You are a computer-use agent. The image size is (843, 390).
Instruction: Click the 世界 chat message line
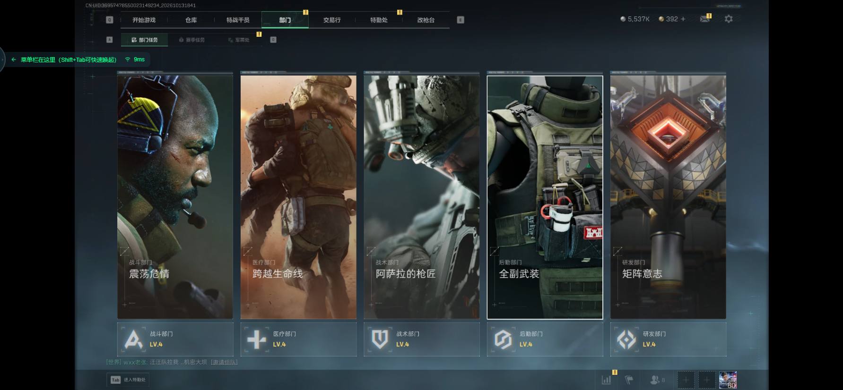point(172,362)
